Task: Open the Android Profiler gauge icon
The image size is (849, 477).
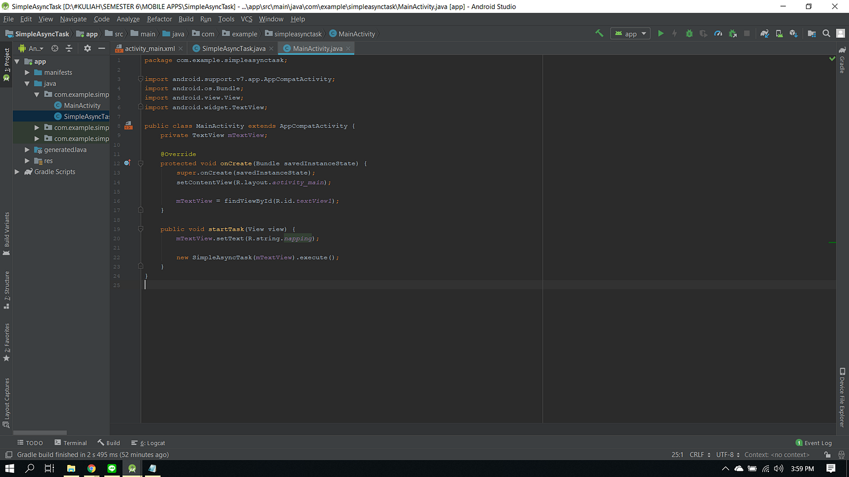Action: click(718, 34)
